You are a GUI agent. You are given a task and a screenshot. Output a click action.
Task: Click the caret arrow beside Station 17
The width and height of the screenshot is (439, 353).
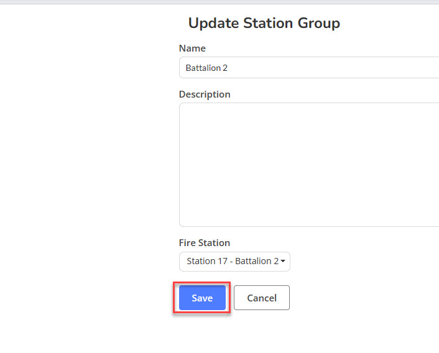[x=283, y=262]
